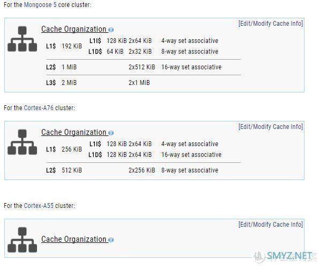319x266 pixels.
Task: Open the Cortex-A76 link
Action: click(x=39, y=107)
